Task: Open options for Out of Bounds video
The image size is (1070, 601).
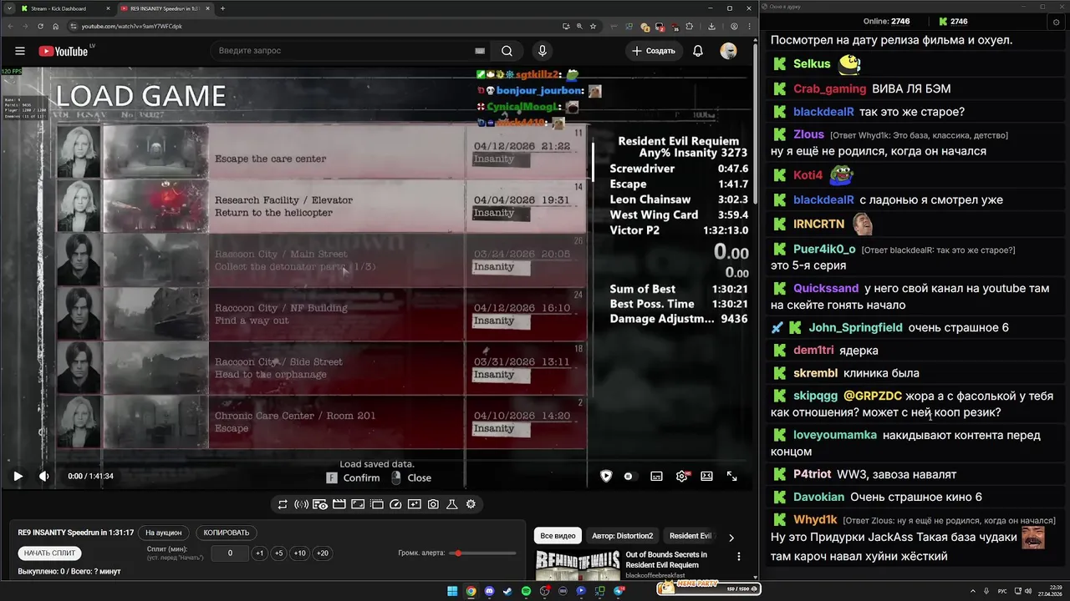Action: [738, 556]
